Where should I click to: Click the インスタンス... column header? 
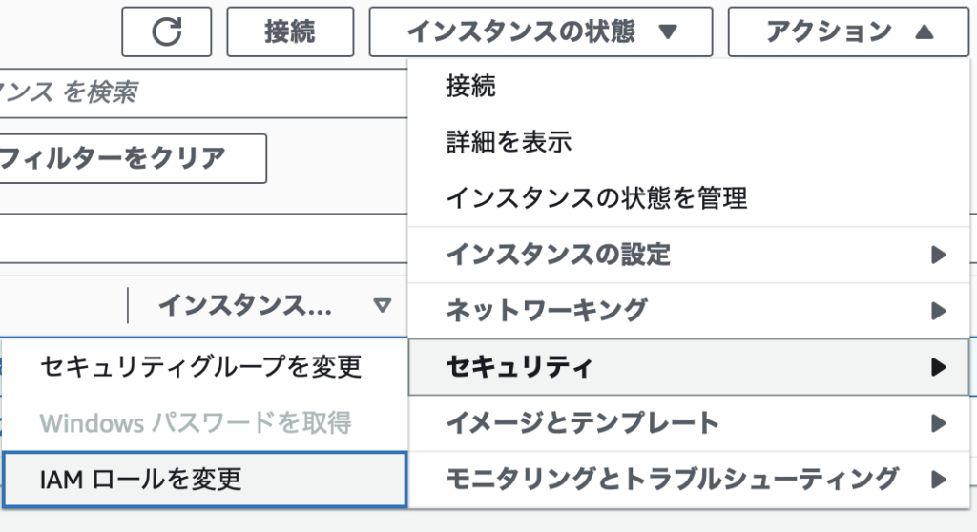coord(245,305)
